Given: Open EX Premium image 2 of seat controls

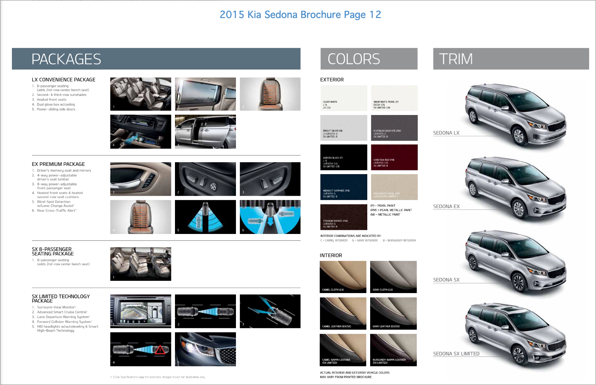Looking at the screenshot, I should pos(205,179).
